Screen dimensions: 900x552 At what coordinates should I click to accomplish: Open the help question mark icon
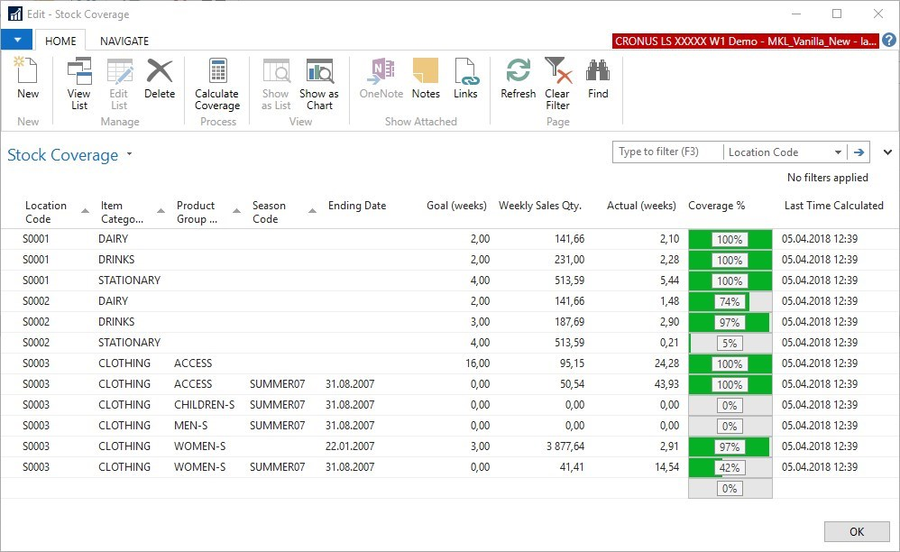point(889,41)
